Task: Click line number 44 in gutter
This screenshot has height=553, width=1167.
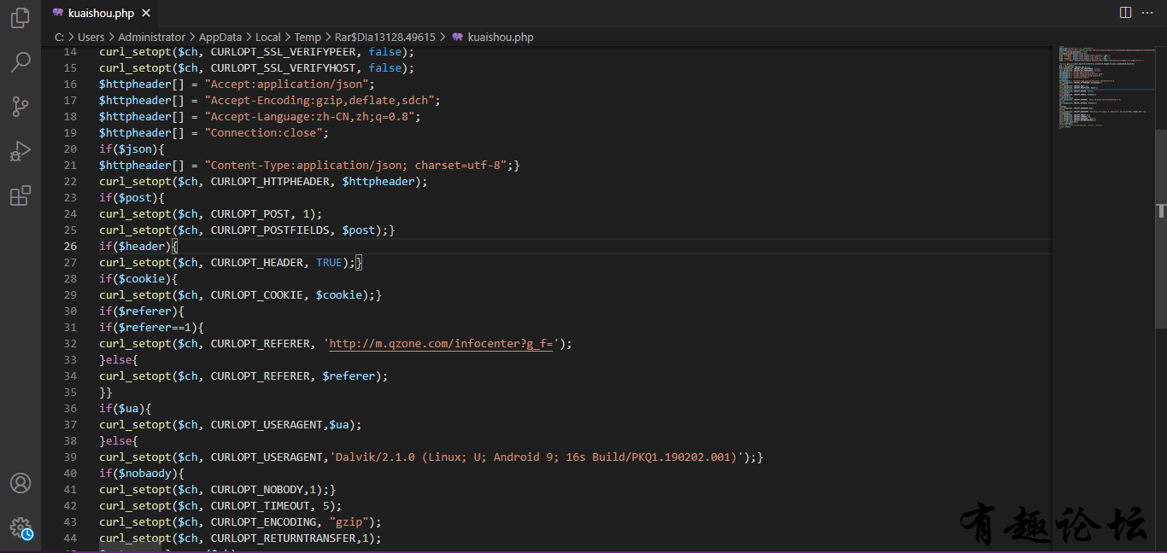Action: 71,538
